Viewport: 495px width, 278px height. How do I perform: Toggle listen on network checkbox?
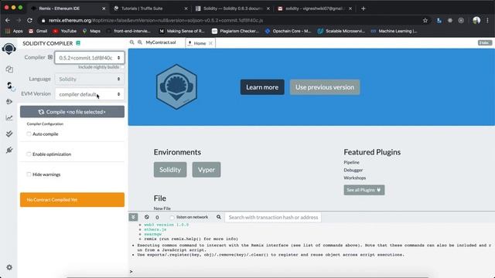tap(172, 217)
